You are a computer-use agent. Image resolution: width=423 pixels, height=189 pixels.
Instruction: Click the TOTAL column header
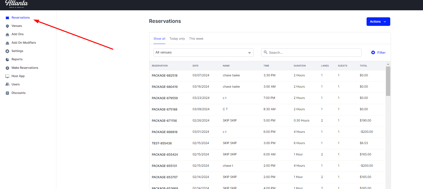click(363, 66)
